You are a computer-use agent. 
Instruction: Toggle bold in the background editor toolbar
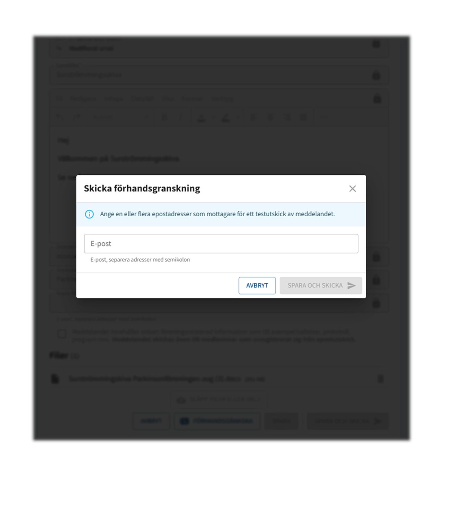164,118
